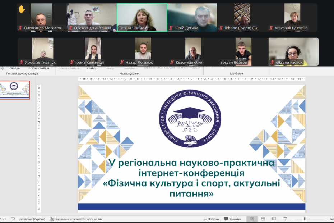Select Тетяна Чопик's video tile
This screenshot has height=223, width=334.
(x=142, y=17)
